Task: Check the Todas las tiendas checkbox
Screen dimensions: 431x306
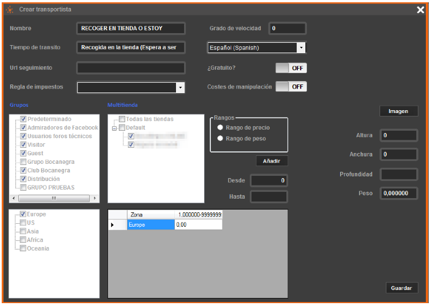Action: click(x=121, y=119)
